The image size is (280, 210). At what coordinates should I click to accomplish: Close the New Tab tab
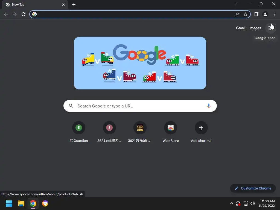point(63,5)
